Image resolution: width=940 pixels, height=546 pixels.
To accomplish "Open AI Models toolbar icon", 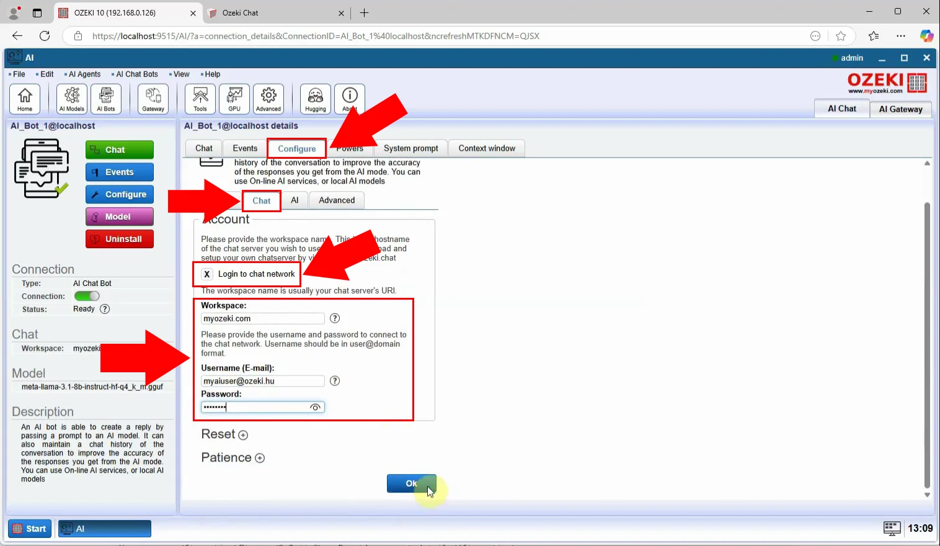I will coord(72,99).
